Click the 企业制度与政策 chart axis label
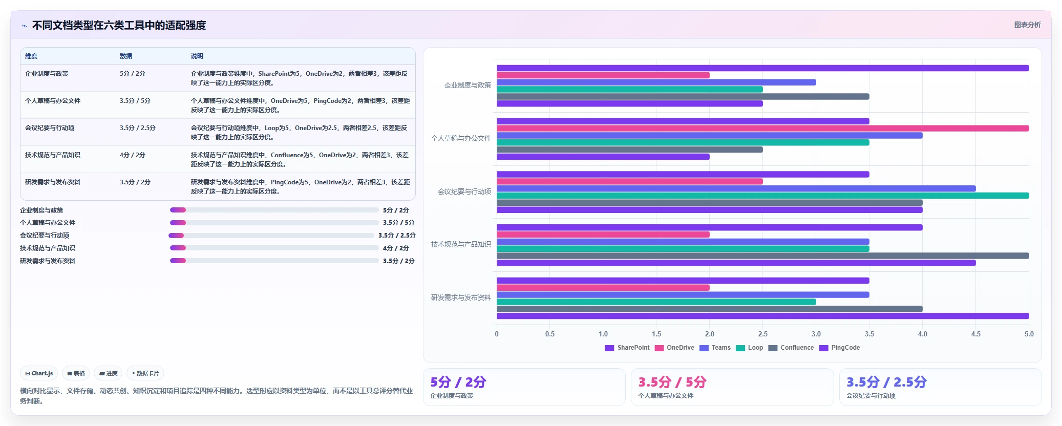 click(x=468, y=86)
